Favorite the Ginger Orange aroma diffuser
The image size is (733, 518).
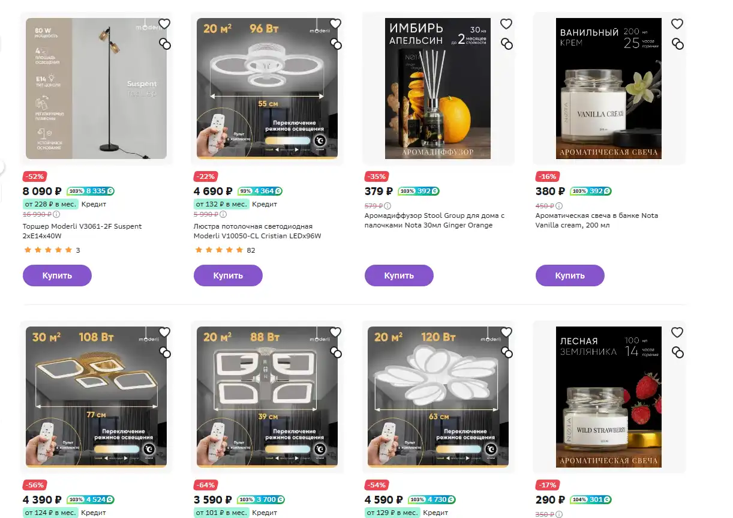click(506, 24)
